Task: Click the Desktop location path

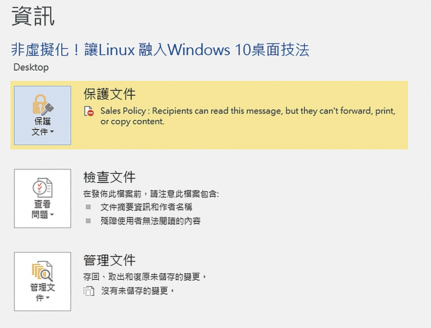Action: point(31,67)
